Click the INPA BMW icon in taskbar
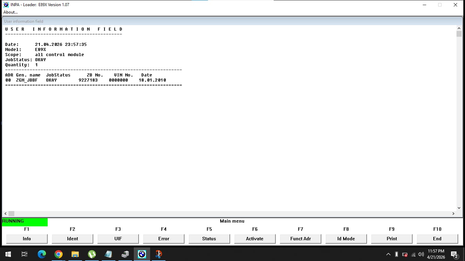 pos(142,254)
